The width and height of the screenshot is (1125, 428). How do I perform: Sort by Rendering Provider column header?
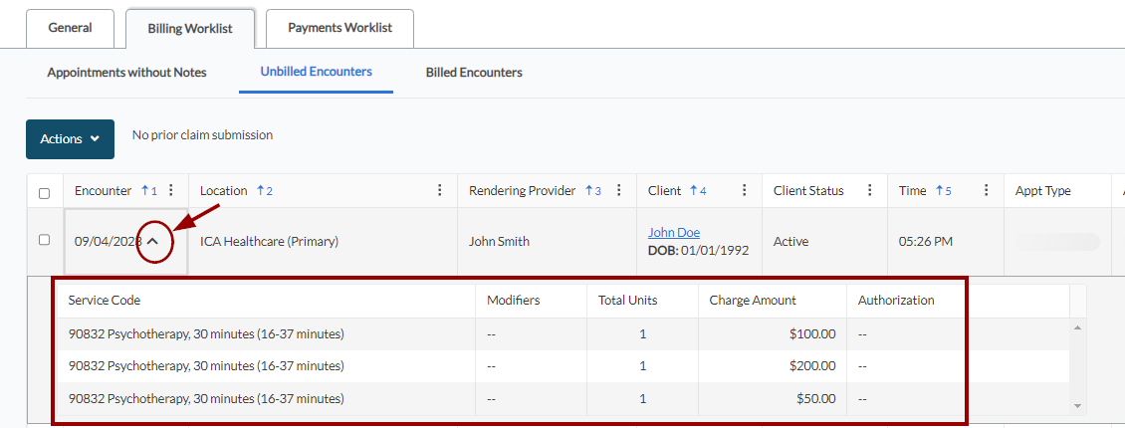522,191
